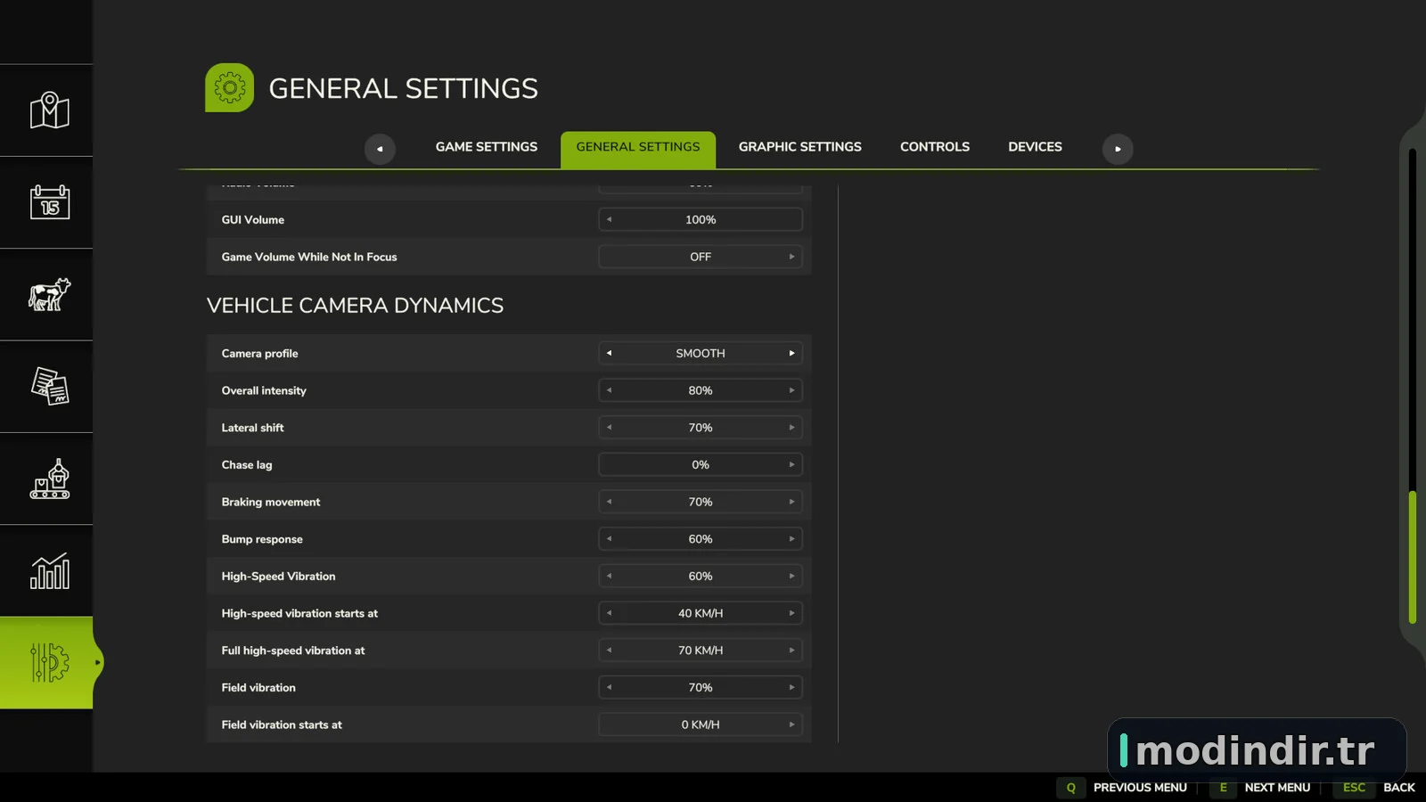This screenshot has height=802, width=1426.
Task: Decrease Braking movement value
Action: pyautogui.click(x=610, y=502)
